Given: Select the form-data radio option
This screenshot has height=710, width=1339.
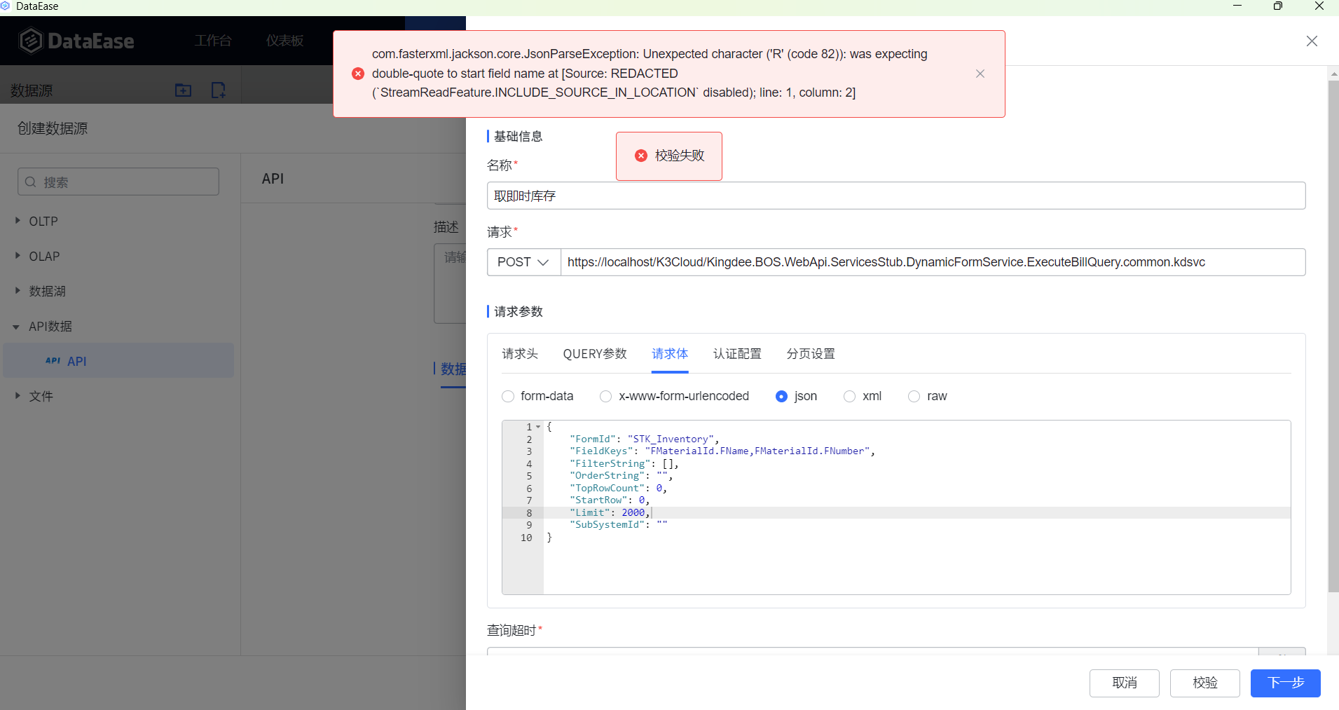Looking at the screenshot, I should click(x=508, y=397).
